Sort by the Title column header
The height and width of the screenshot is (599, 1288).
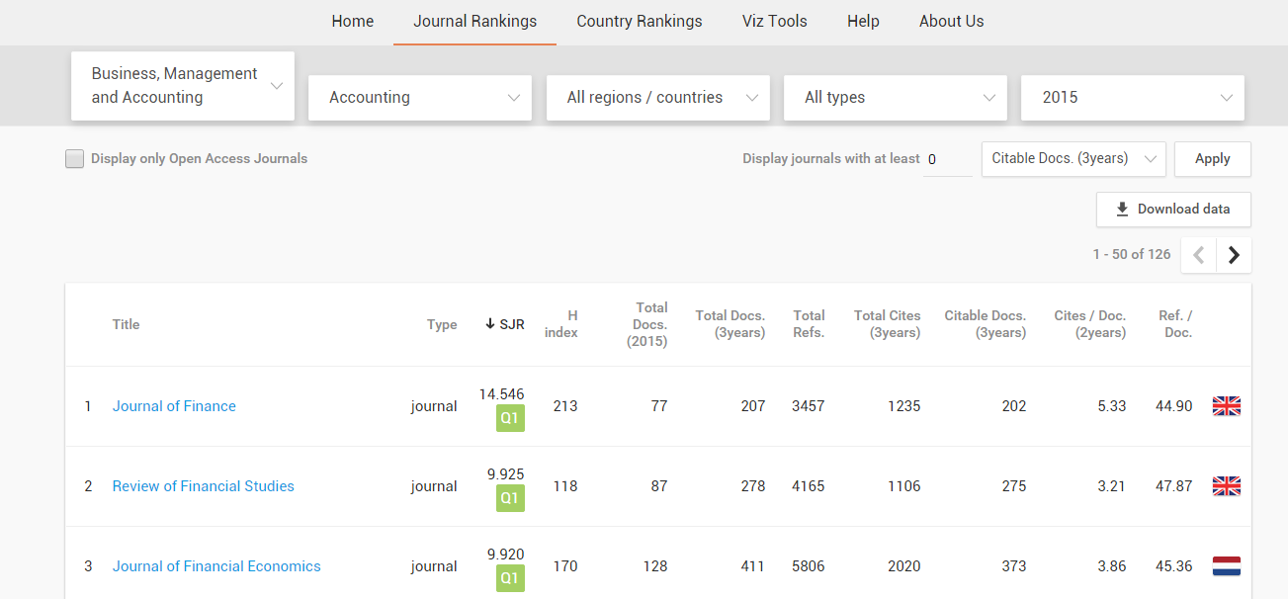point(127,324)
